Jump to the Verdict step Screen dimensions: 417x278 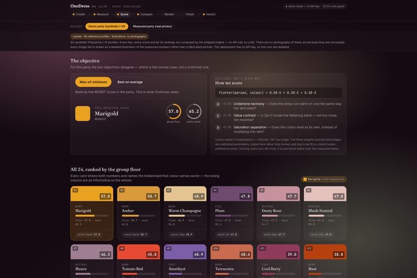[x=209, y=14]
